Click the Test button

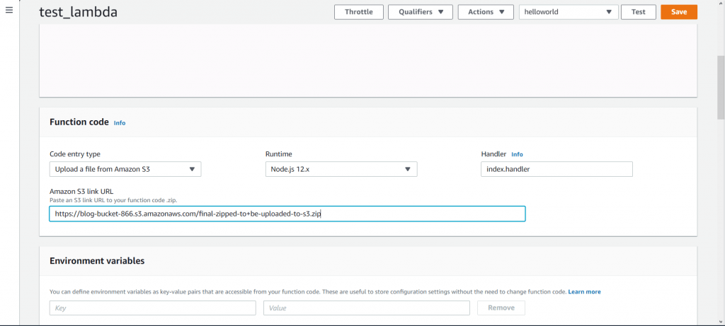point(638,12)
